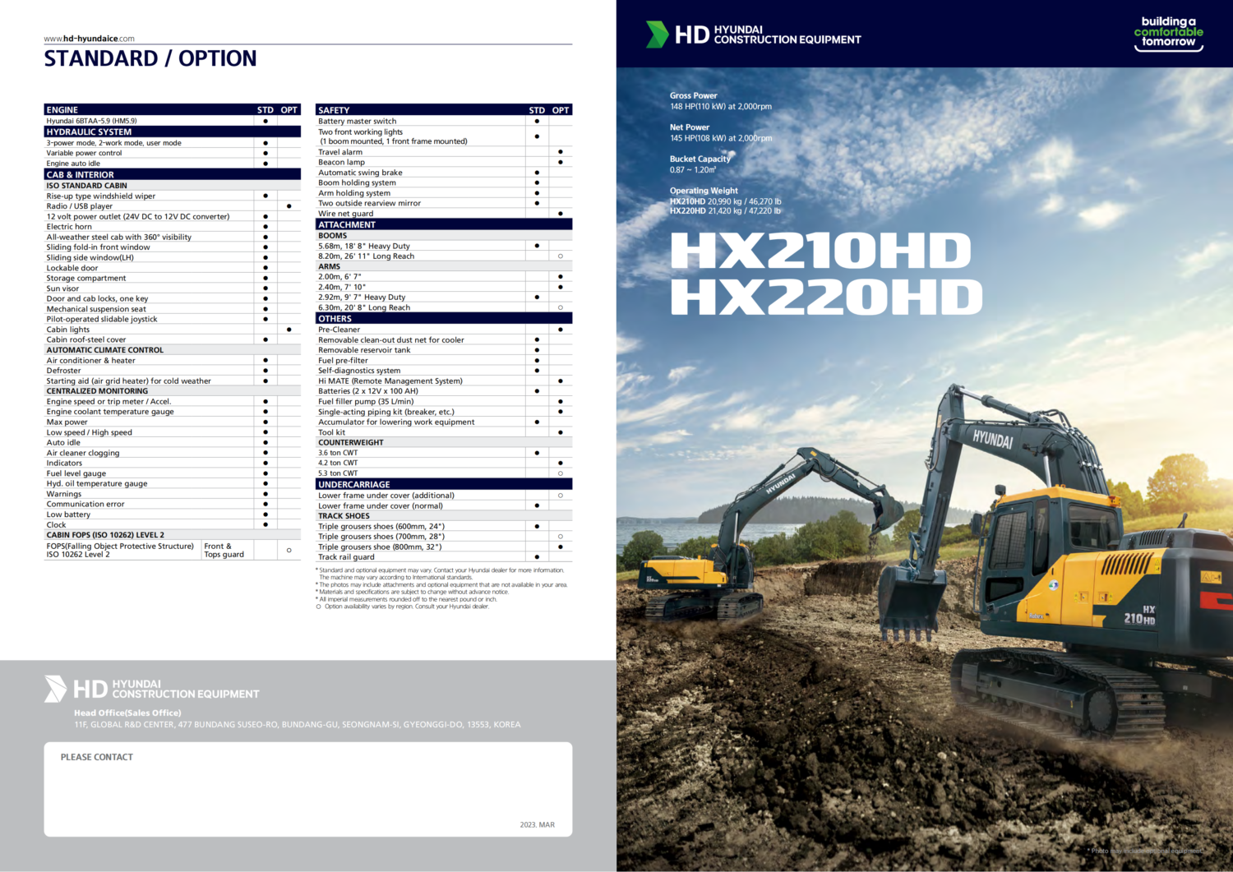Open the www.hd-hyundaice.com website link
The image size is (1233, 872).
(89, 39)
